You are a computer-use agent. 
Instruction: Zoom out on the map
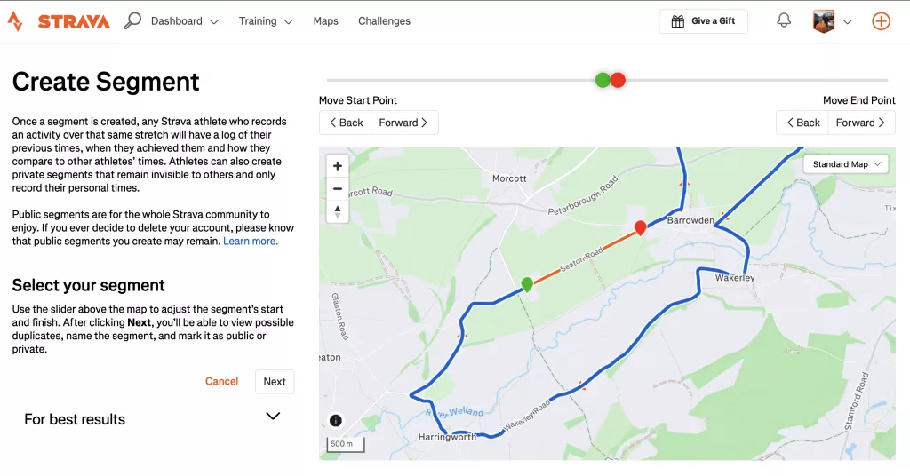(337, 188)
